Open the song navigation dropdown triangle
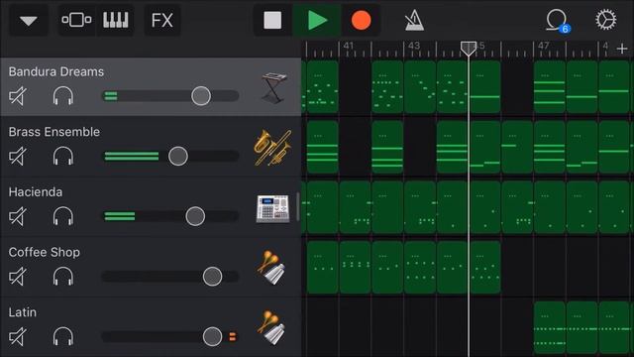 (29, 20)
